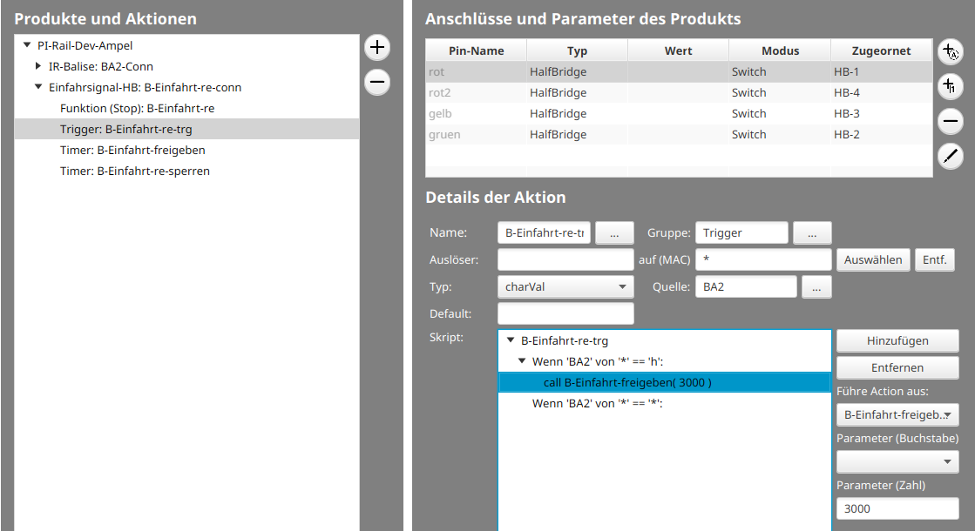Image resolution: width=975 pixels, height=531 pixels.
Task: Select the pencil edit icon on the right
Action: point(951,156)
